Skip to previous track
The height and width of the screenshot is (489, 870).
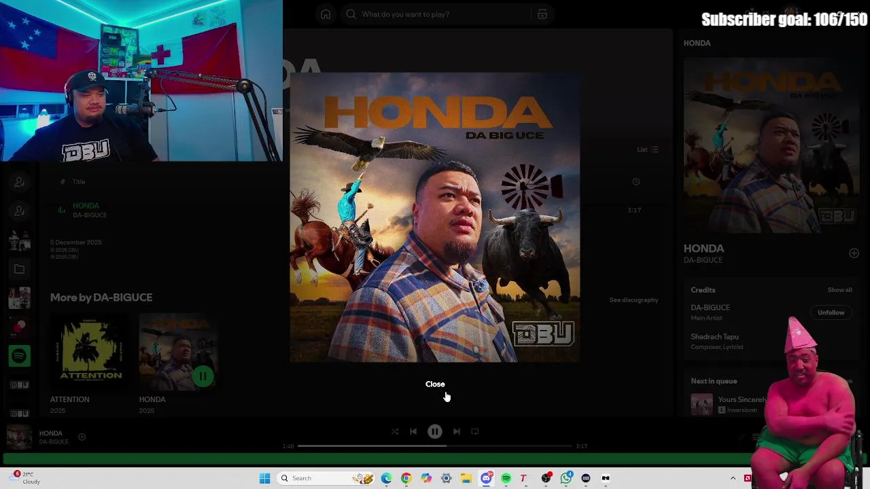[x=413, y=431]
